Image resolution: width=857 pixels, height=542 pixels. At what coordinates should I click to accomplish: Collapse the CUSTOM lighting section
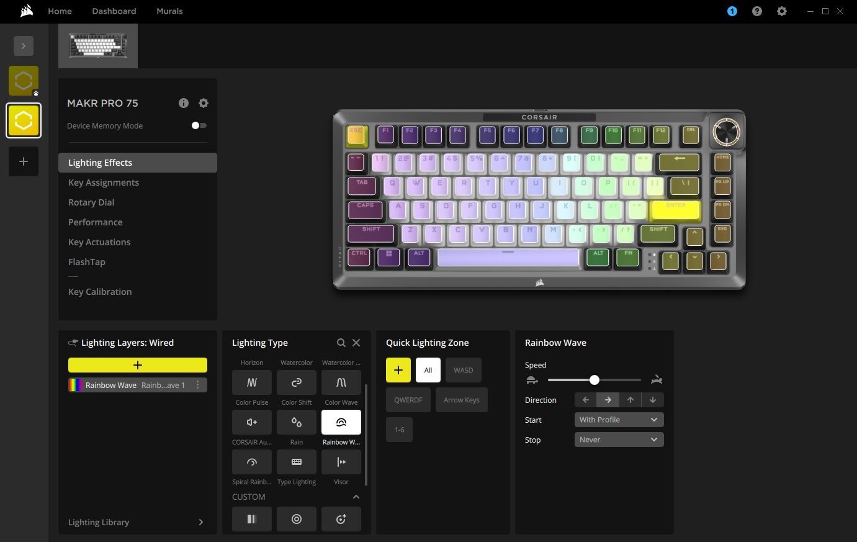point(356,497)
